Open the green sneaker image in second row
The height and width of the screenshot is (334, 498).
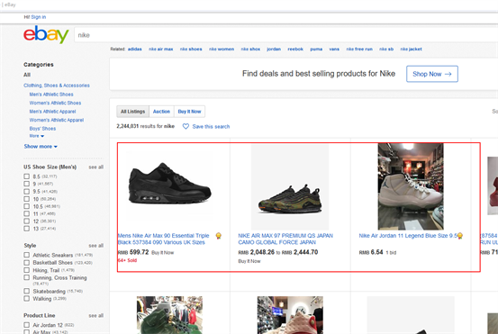[x=169, y=315]
